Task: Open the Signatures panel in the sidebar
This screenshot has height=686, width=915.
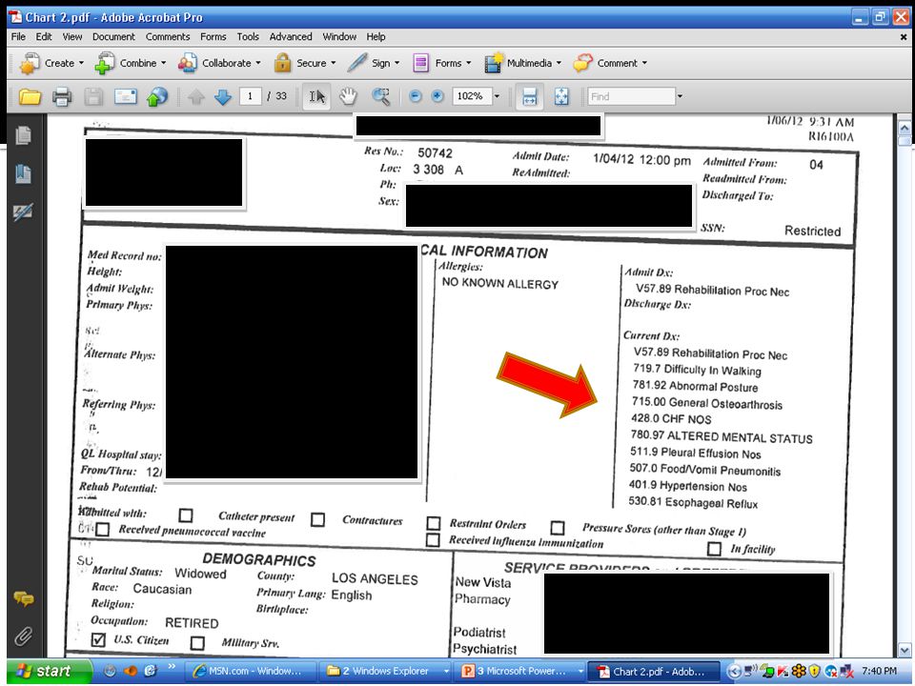Action: 23,212
